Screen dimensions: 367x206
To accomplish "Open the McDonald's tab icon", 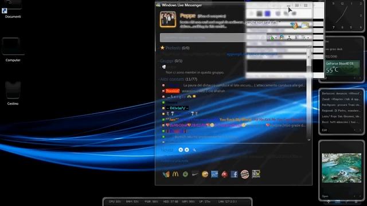I will (175, 174).
